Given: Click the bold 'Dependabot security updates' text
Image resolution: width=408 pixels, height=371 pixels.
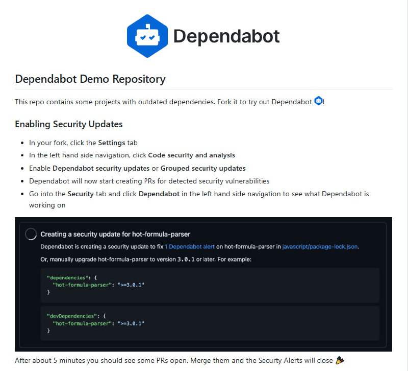Looking at the screenshot, I should (100, 168).
